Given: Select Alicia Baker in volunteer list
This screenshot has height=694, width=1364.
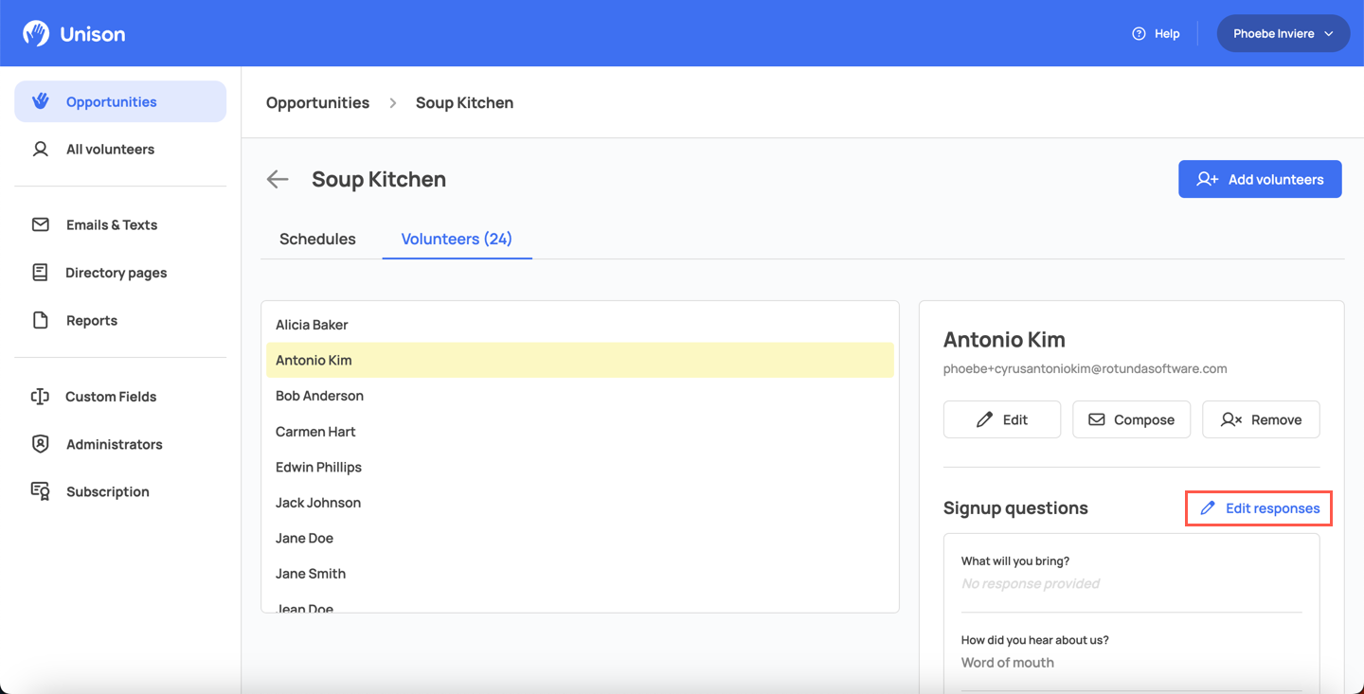Looking at the screenshot, I should pos(580,325).
